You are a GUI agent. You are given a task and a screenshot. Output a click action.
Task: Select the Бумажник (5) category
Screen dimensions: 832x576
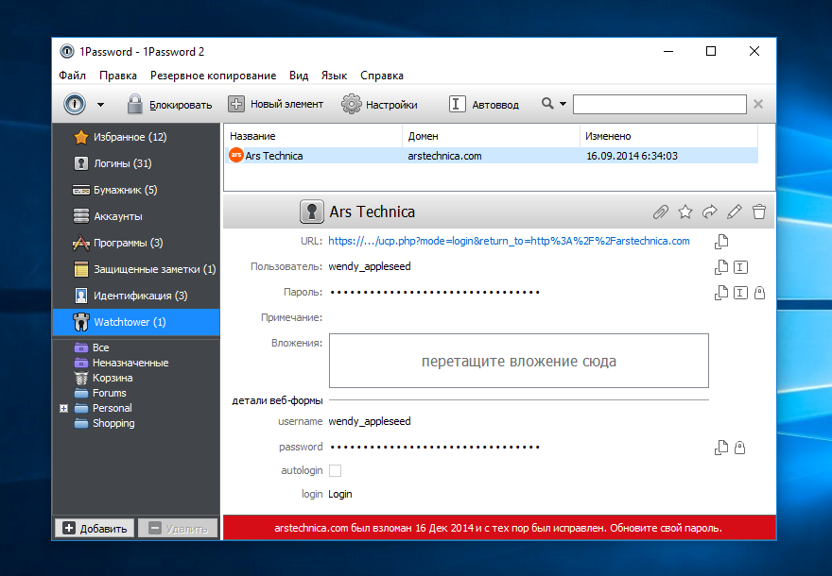pyautogui.click(x=136, y=190)
